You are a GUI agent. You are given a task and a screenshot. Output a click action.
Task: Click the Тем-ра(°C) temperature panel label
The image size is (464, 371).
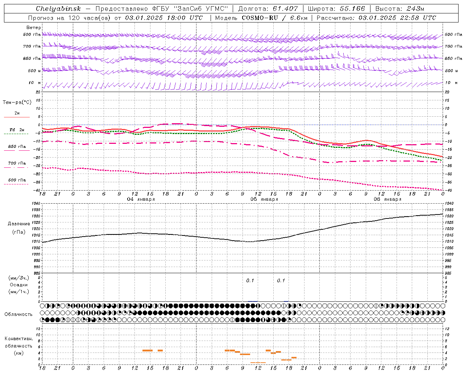(17, 103)
